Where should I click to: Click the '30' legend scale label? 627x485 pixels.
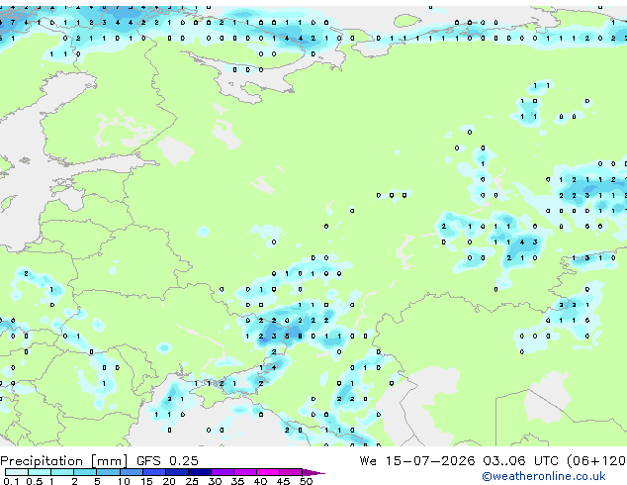click(x=215, y=481)
